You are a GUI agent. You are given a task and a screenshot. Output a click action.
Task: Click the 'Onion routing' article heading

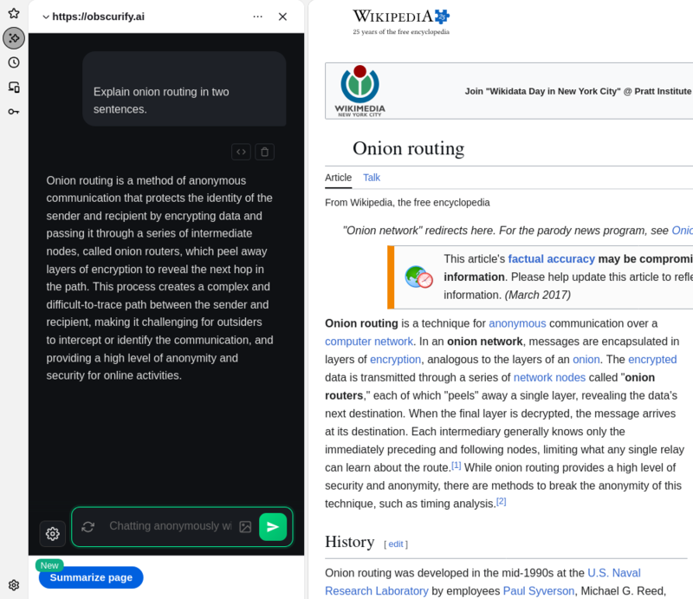pyautogui.click(x=408, y=148)
